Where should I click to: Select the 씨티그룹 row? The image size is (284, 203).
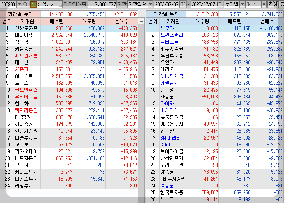coord(215,42)
